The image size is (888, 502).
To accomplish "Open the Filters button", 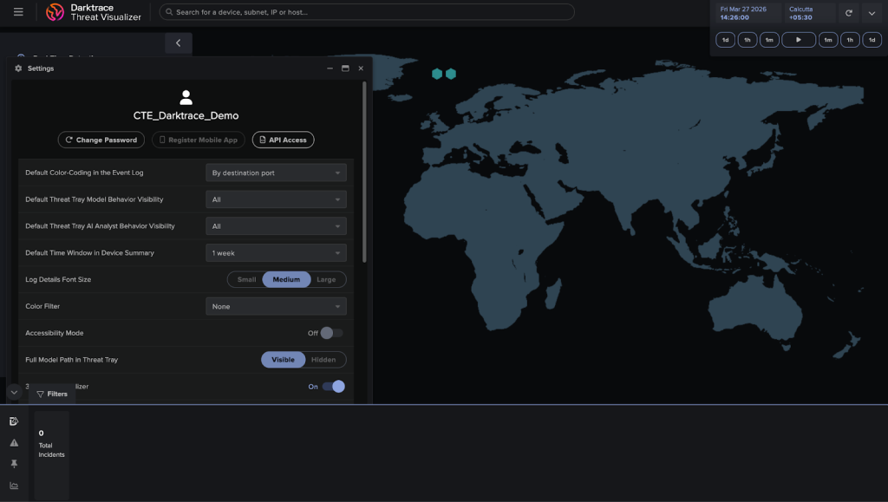I will [52, 394].
